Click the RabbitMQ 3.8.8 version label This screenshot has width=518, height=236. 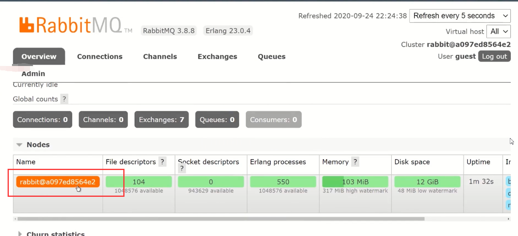[169, 31]
